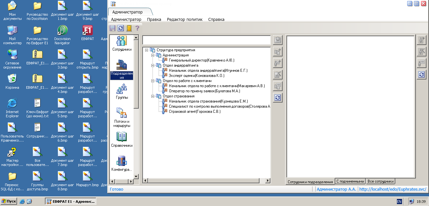
Task: Click the department properties button
Action: pyautogui.click(x=278, y=86)
